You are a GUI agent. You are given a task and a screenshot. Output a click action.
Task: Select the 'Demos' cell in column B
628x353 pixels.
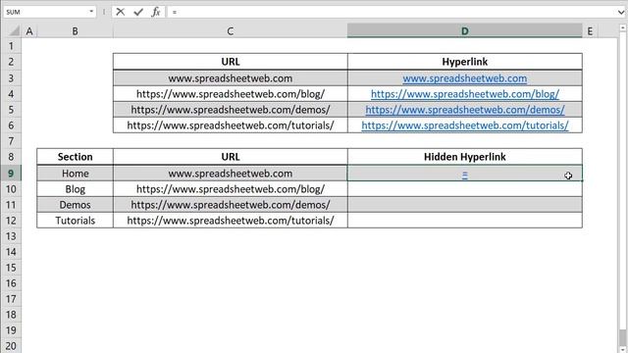coord(75,205)
